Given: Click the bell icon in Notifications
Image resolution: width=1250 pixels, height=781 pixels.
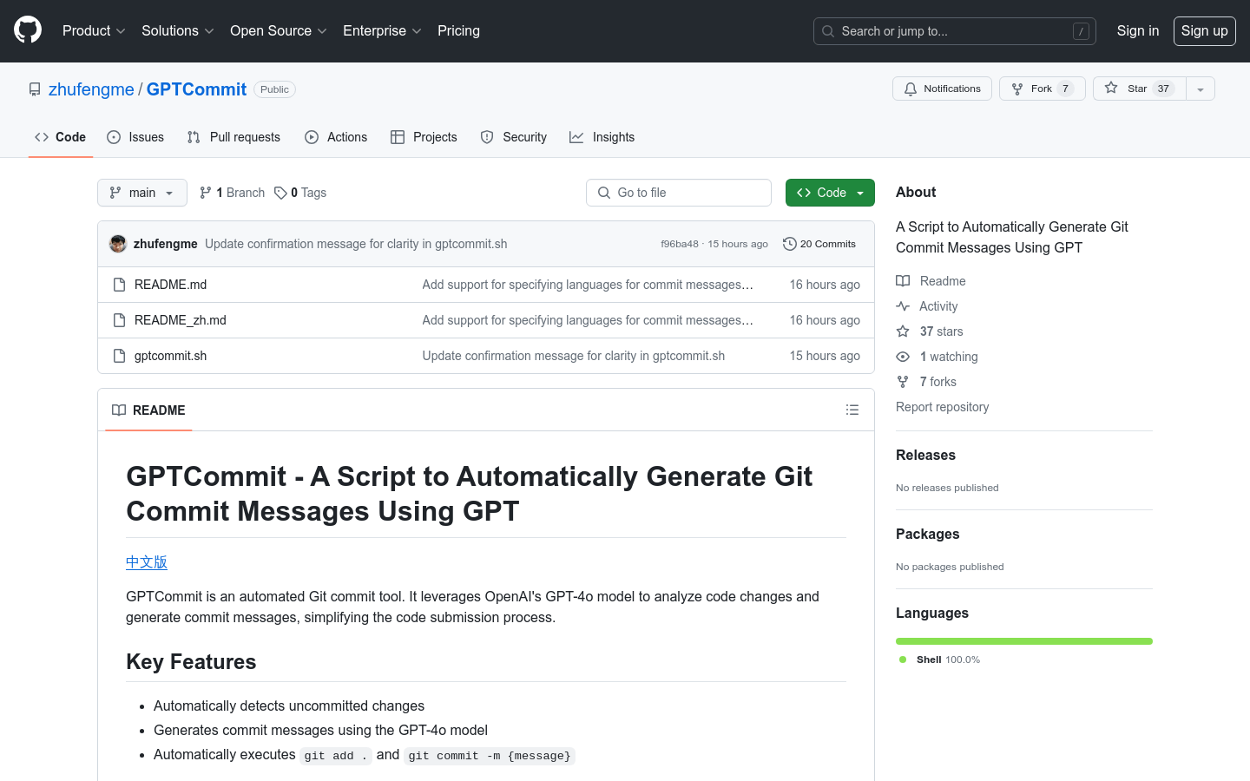Looking at the screenshot, I should pyautogui.click(x=911, y=89).
